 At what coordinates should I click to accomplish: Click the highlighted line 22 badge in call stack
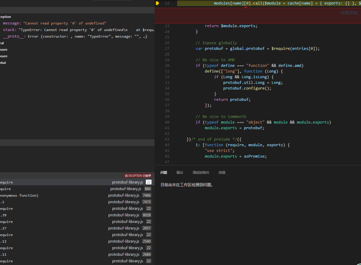(x=149, y=182)
